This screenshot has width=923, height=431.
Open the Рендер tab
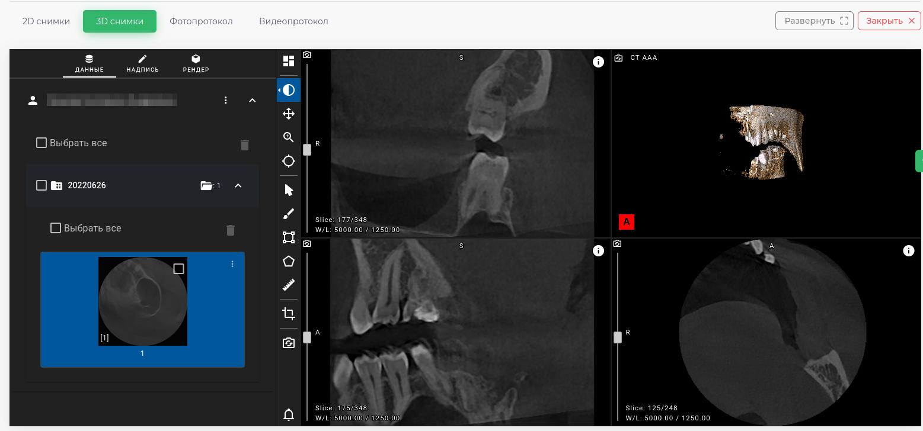coord(196,63)
